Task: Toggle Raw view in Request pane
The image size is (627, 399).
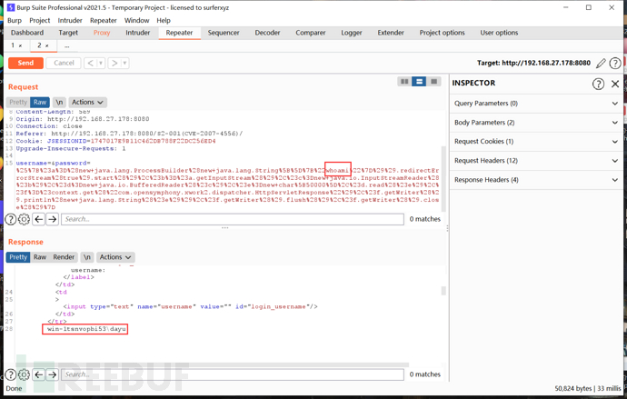Action: [39, 102]
